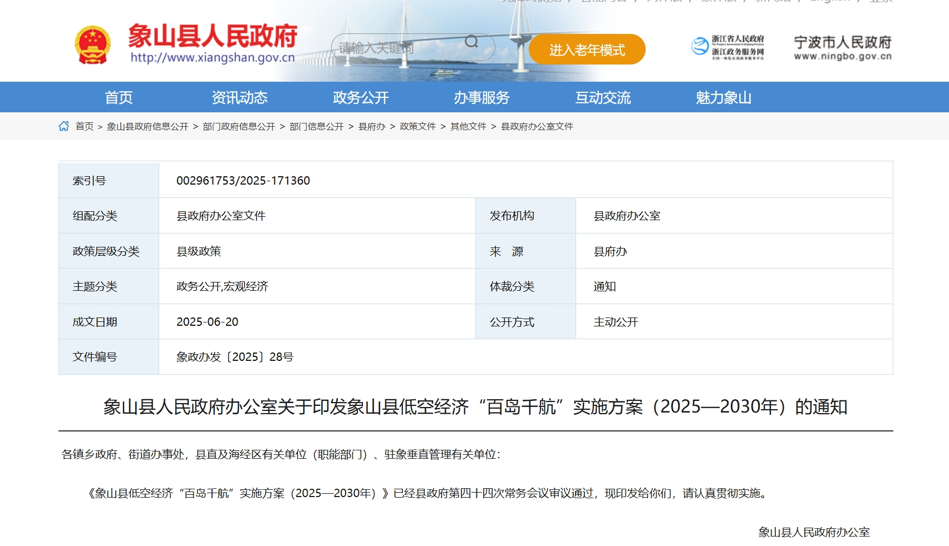Go to 办事服务 navigation item
949x546 pixels.
tap(481, 98)
